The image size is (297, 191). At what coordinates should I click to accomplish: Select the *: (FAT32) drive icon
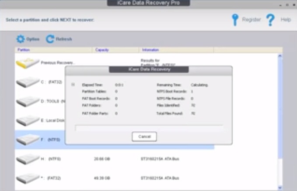click(x=28, y=178)
